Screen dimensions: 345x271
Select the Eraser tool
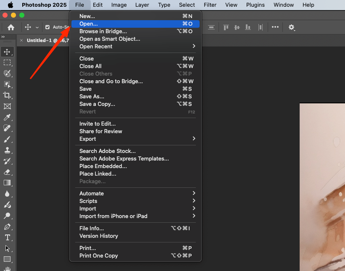[7, 172]
